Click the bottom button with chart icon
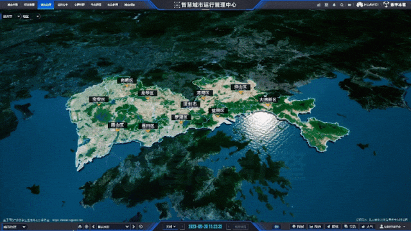411x231 pixels. (315, 227)
